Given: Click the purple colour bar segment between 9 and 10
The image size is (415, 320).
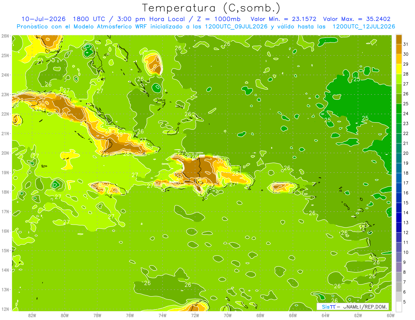Looking at the screenshot, I should click(x=399, y=257).
